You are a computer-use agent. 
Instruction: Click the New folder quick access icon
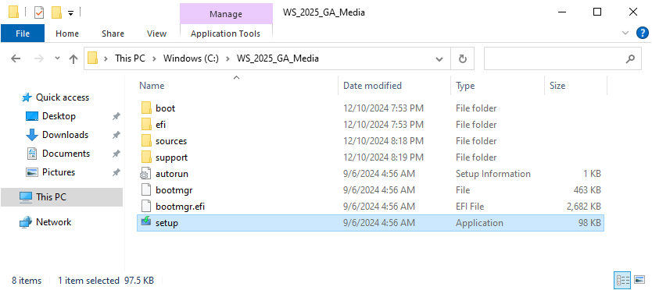click(56, 12)
